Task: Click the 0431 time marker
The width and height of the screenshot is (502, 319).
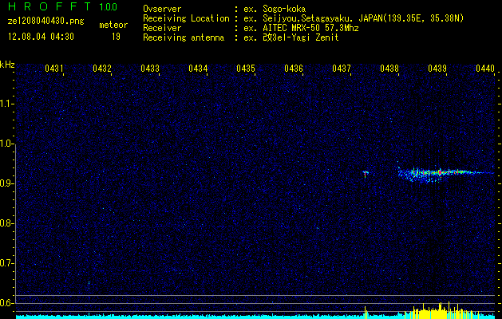Action: tap(54, 69)
